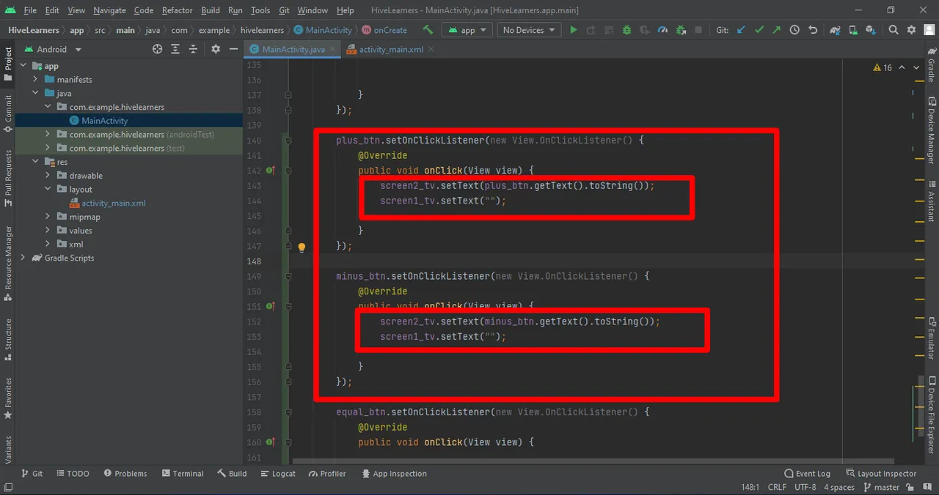Click the 16 warnings inspection indicator
The height and width of the screenshot is (495, 939).
pos(883,67)
